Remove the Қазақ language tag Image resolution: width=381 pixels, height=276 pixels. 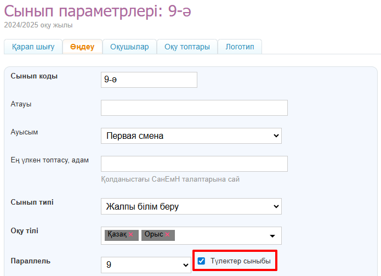point(131,235)
